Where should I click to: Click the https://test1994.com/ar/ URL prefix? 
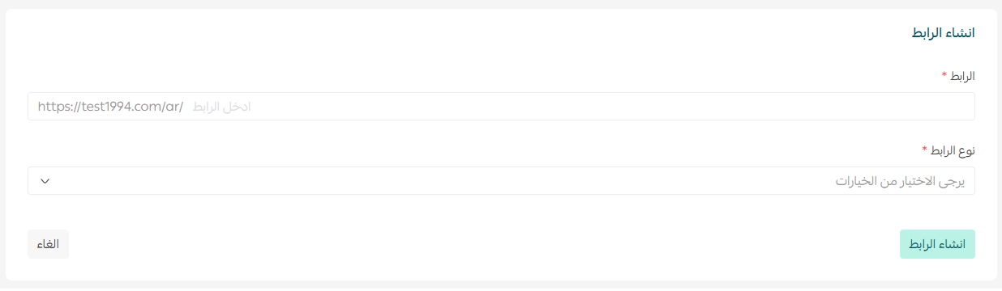pos(110,107)
